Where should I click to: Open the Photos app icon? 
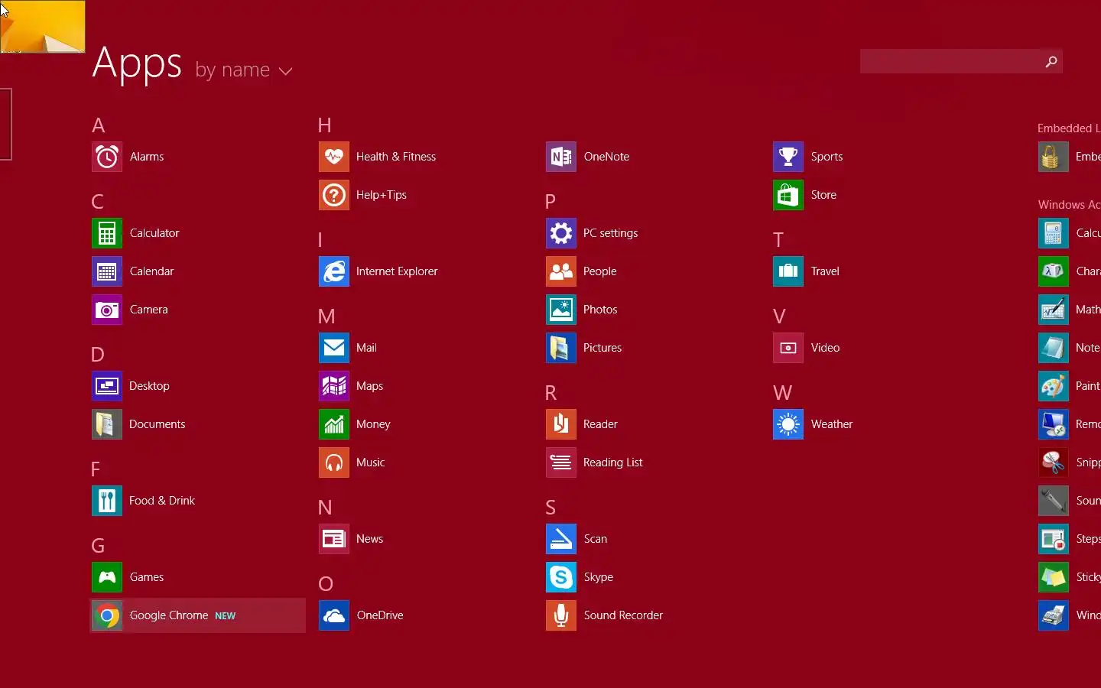tap(561, 310)
